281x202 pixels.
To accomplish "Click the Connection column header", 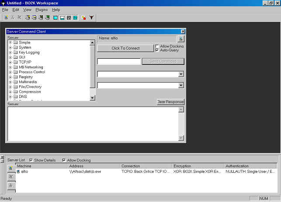I will (x=146, y=166).
